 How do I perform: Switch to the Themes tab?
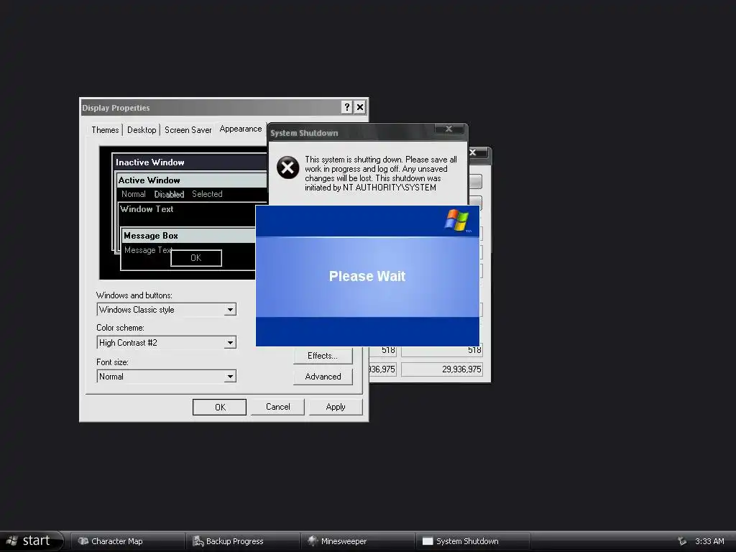coord(105,130)
